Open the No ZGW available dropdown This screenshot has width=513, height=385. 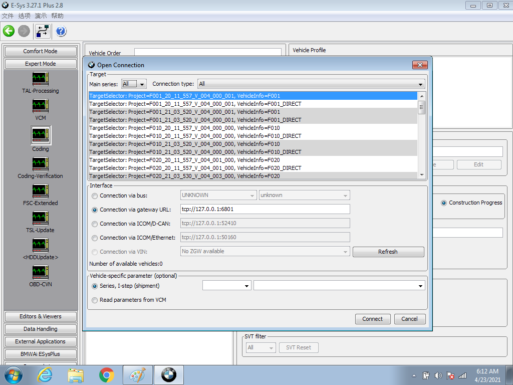coord(265,252)
